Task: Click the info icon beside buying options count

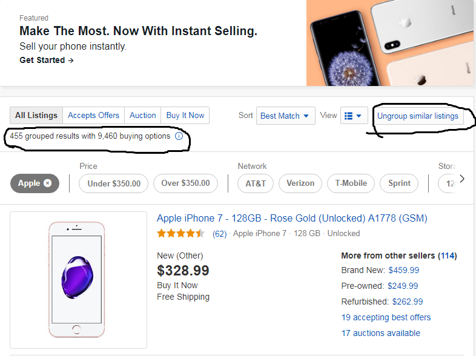Action: [179, 136]
